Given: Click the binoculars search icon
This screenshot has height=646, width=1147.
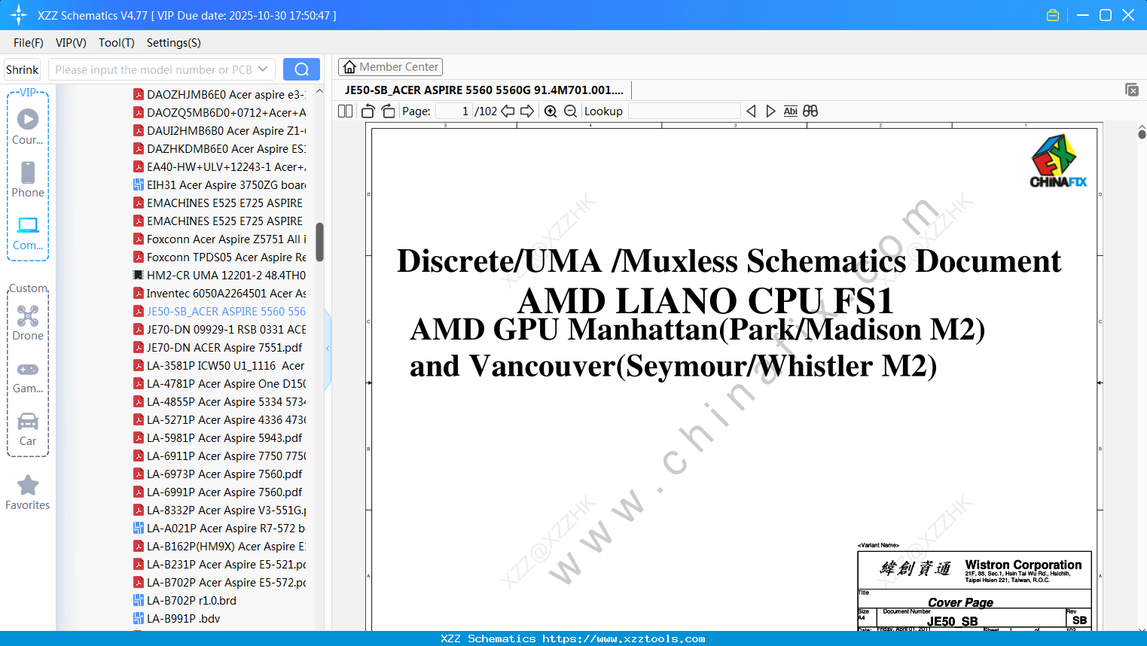Looking at the screenshot, I should click(x=810, y=111).
